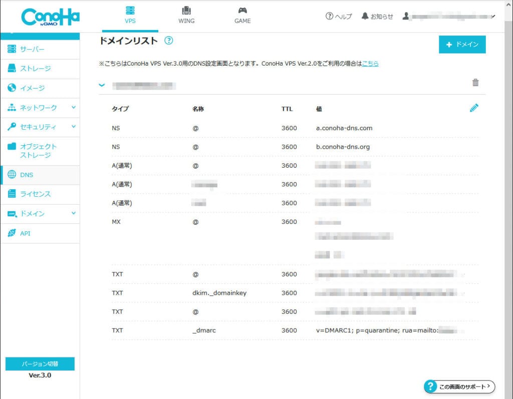Expand the ネットワーク submenu arrow

(x=74, y=107)
